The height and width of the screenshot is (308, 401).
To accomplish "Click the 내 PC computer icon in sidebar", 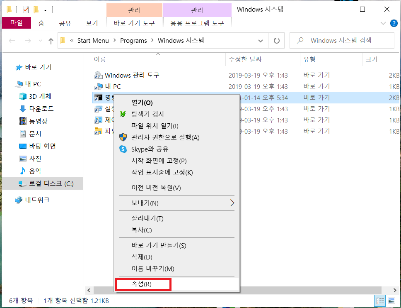I will click(x=19, y=84).
